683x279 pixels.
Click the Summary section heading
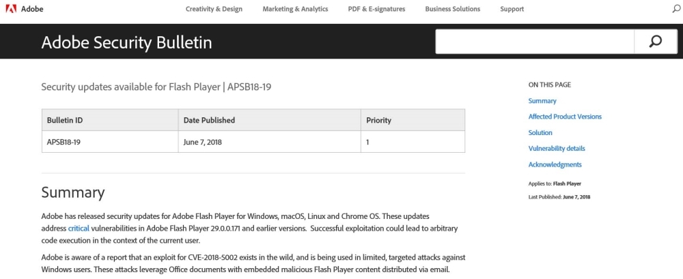pyautogui.click(x=73, y=192)
